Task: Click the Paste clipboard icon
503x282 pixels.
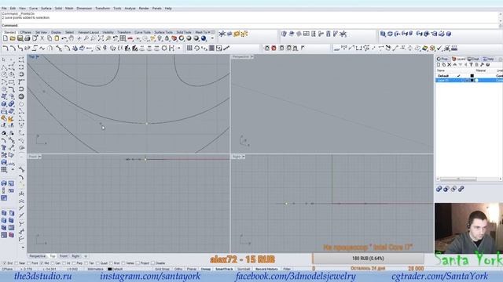Action: [57, 38]
